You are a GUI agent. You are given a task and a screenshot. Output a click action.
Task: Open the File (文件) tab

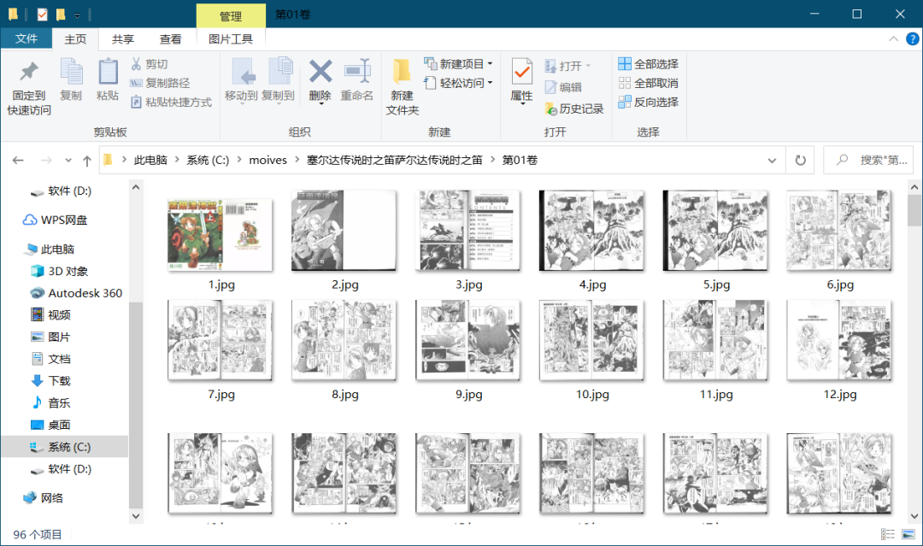(26, 38)
